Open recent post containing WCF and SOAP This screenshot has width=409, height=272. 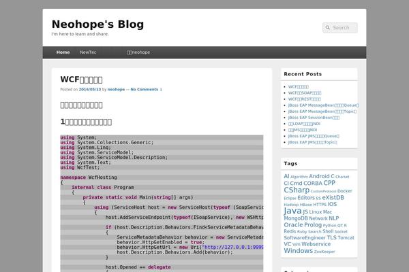(305, 93)
